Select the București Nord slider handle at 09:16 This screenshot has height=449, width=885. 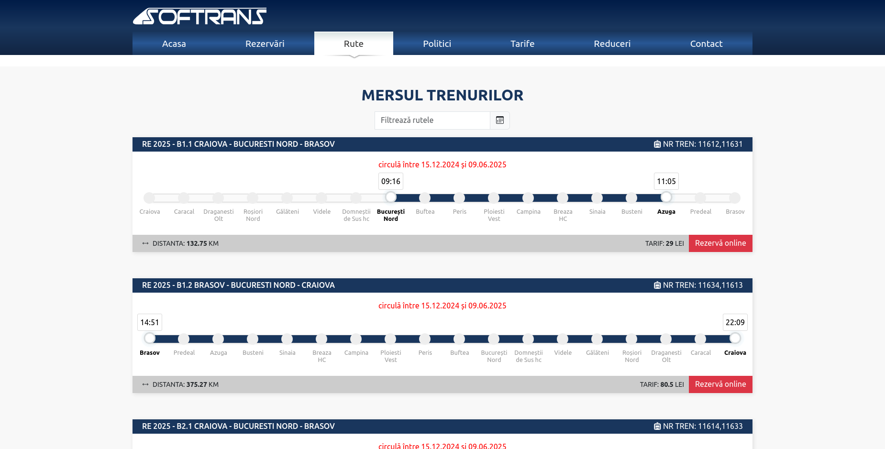(x=391, y=197)
